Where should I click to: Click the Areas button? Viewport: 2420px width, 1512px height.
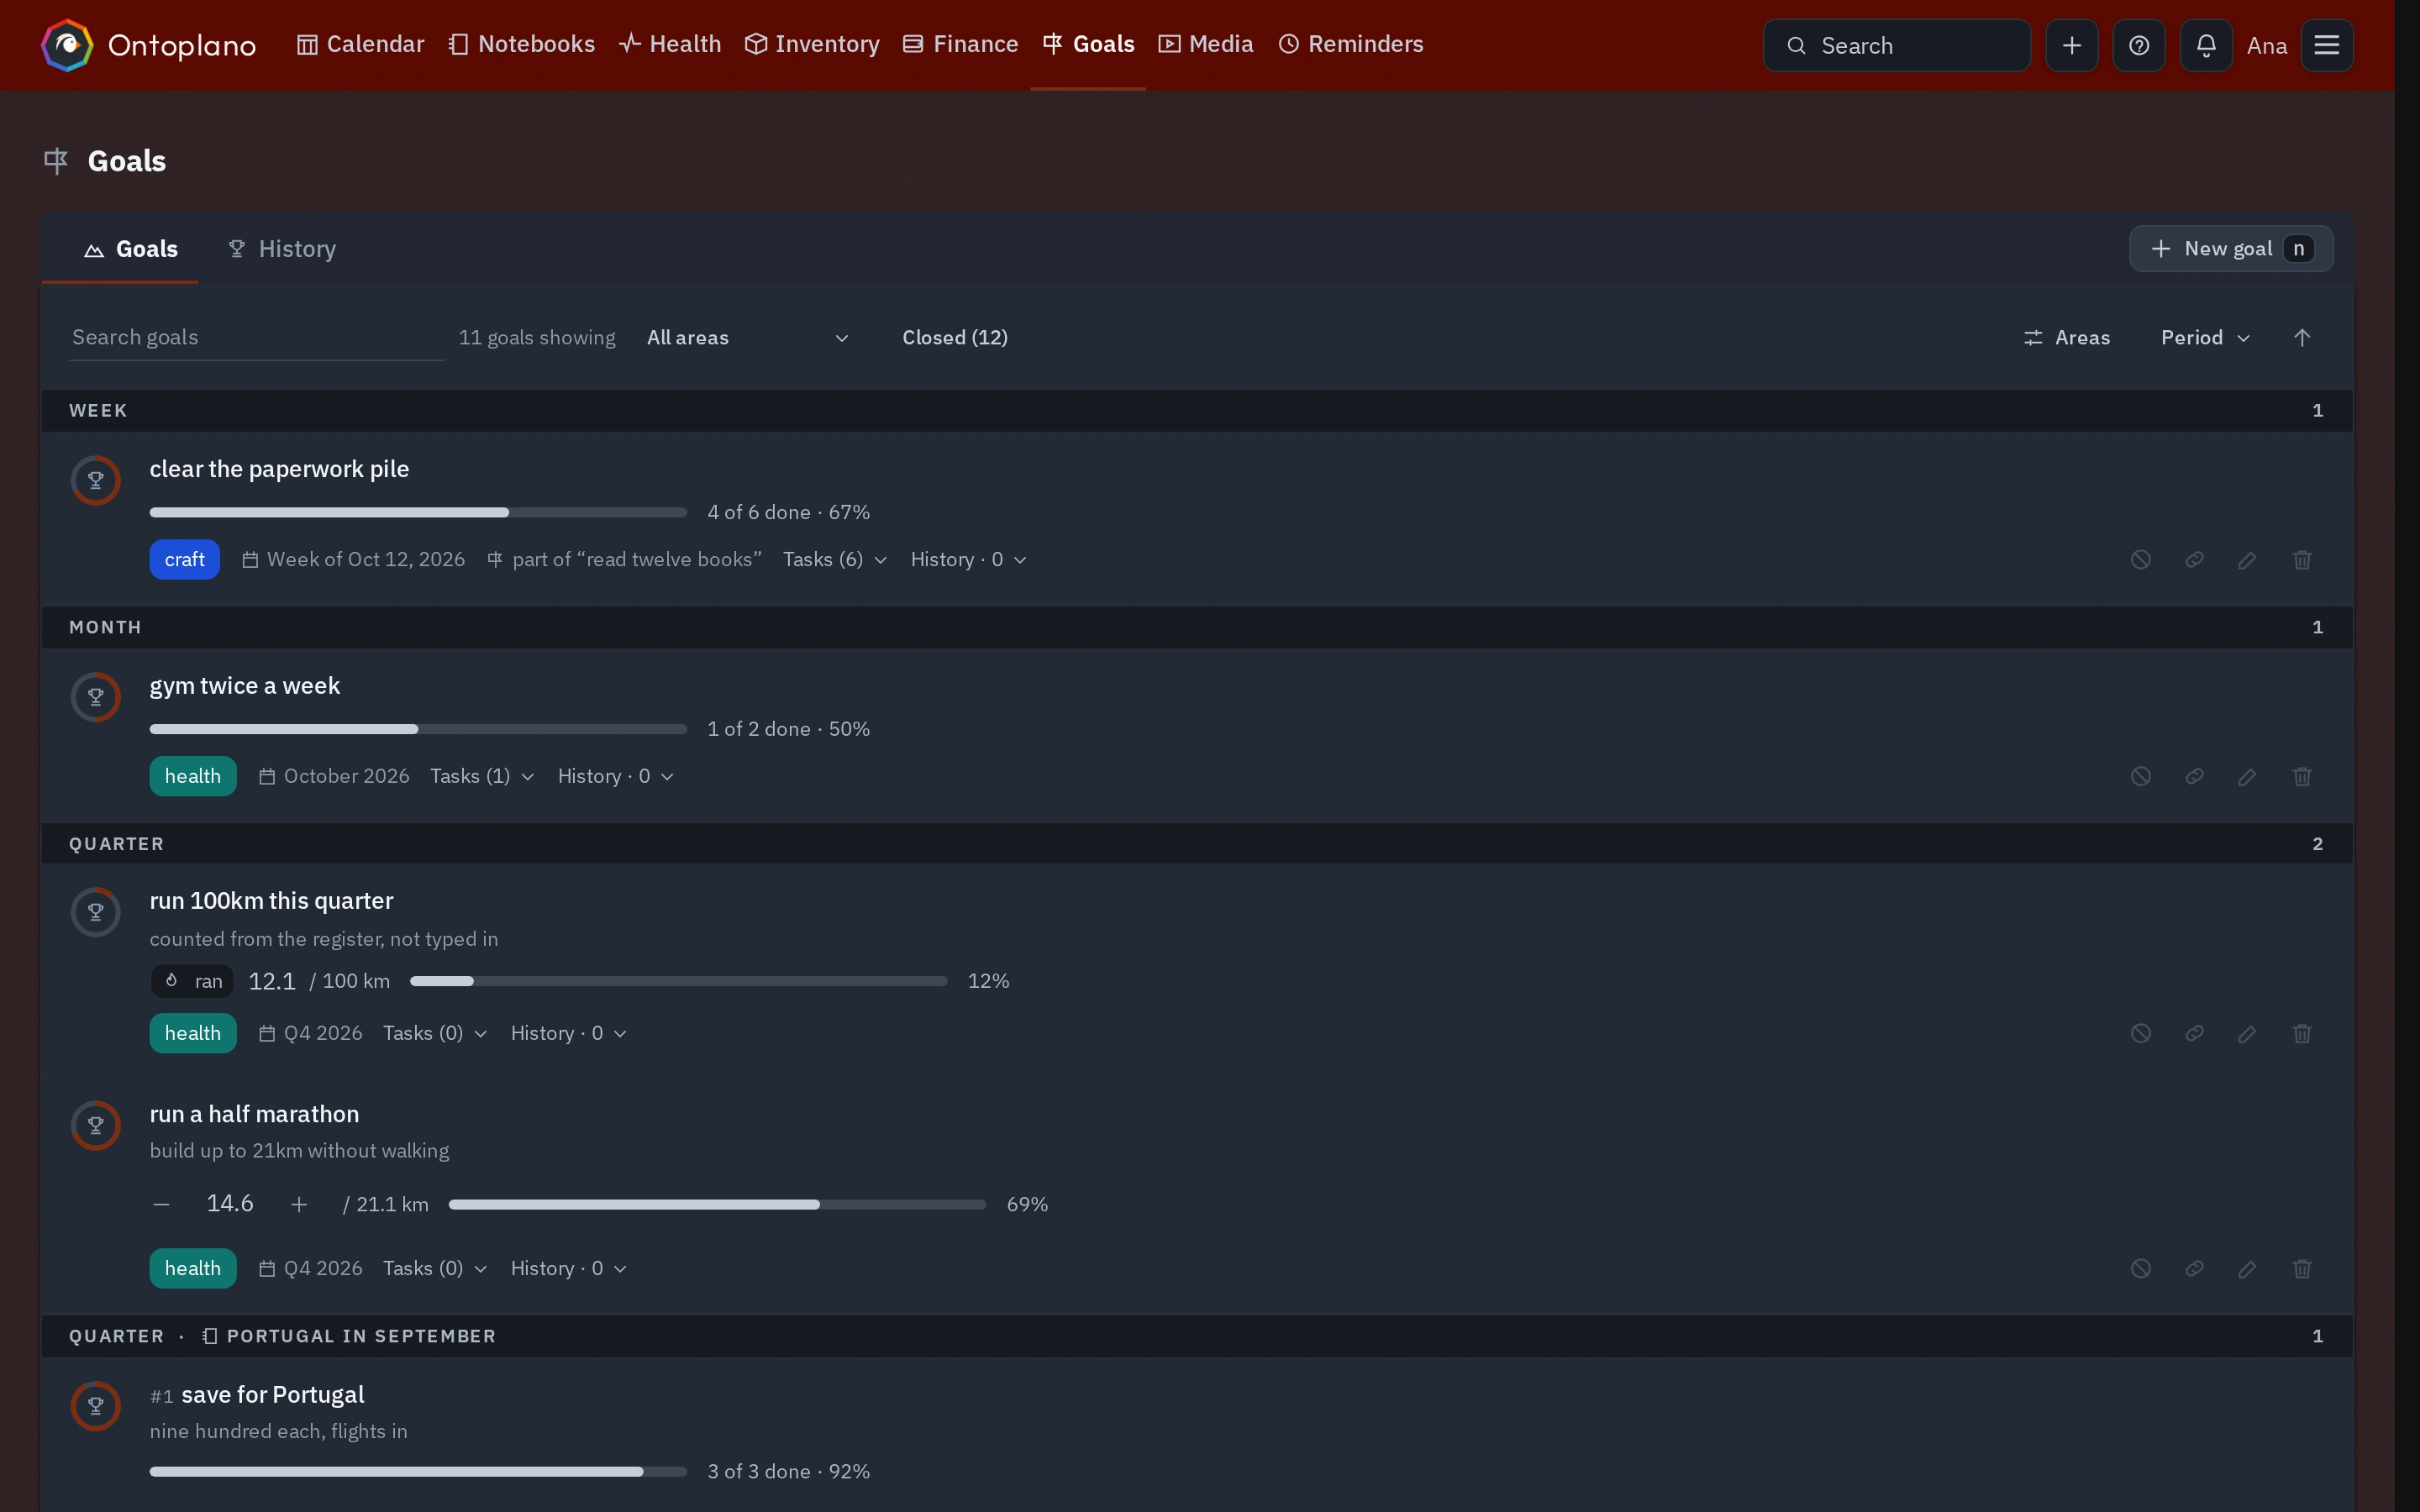coord(2066,337)
